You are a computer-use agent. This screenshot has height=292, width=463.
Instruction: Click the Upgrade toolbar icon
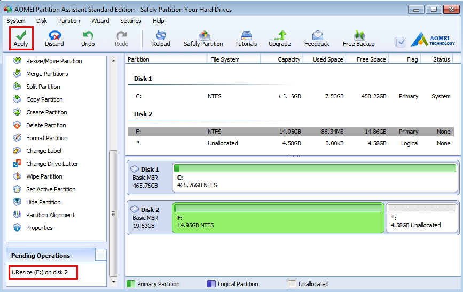[x=280, y=39]
